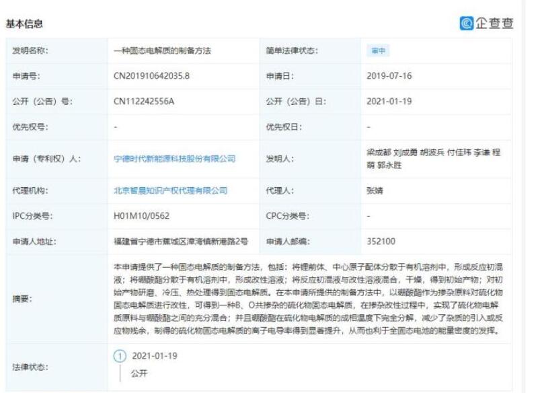Click the 审中 legal status tag
Image resolution: width=542 pixels, height=393 pixels.
[378, 51]
